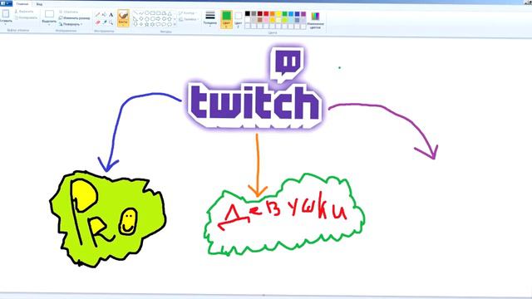
Task: Pick the blue-gray color swatch
Action: (298, 20)
